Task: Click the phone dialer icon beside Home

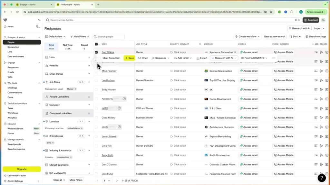Action: coord(38,26)
